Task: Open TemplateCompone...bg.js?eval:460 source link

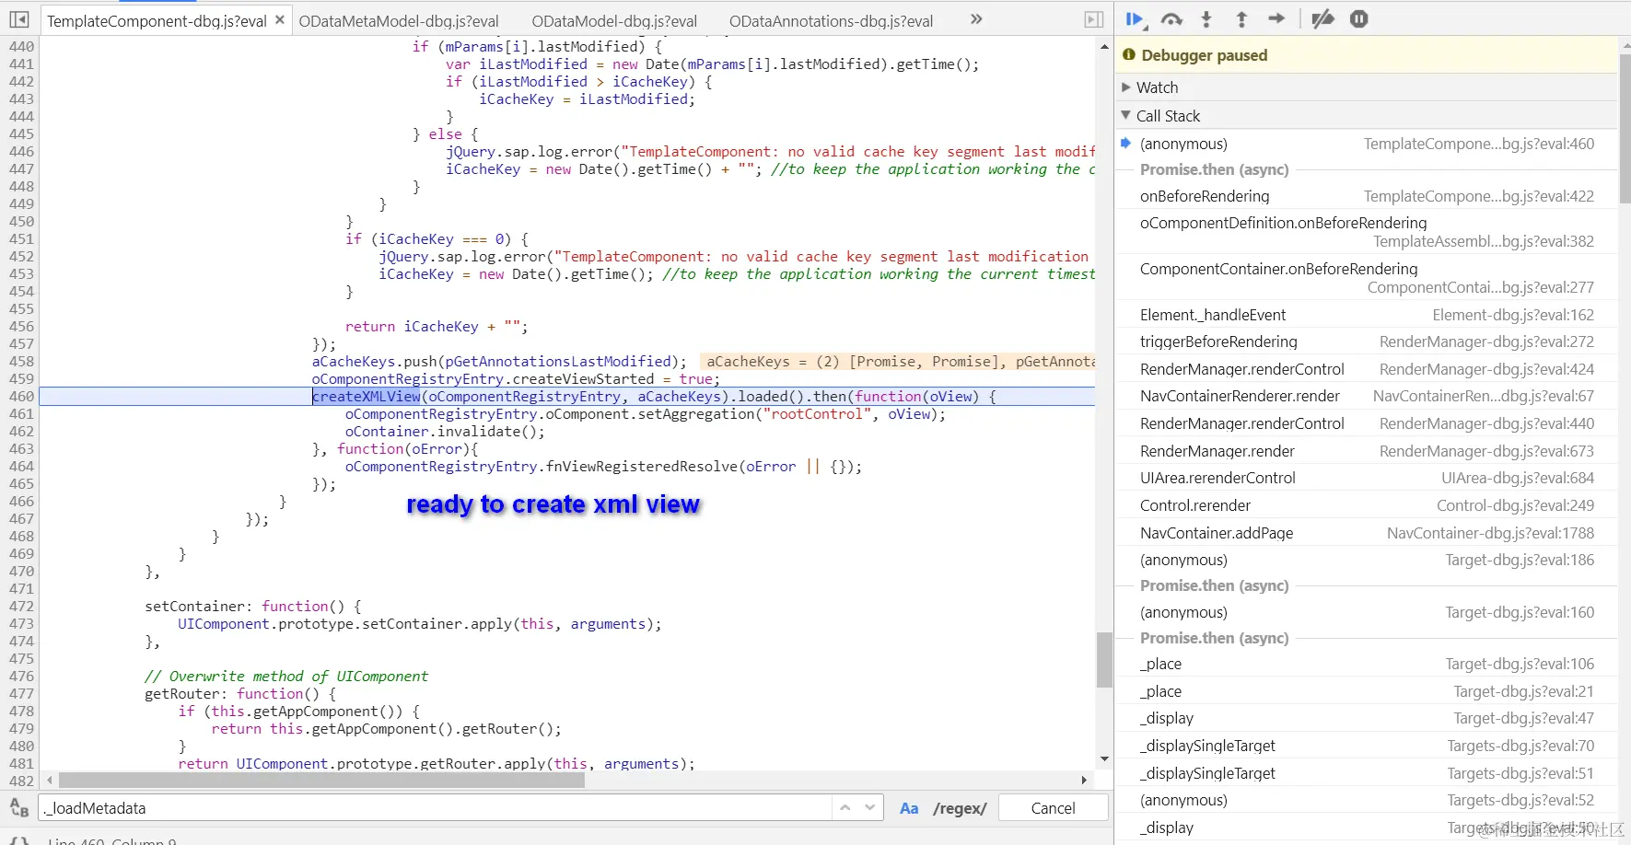Action: tap(1478, 144)
